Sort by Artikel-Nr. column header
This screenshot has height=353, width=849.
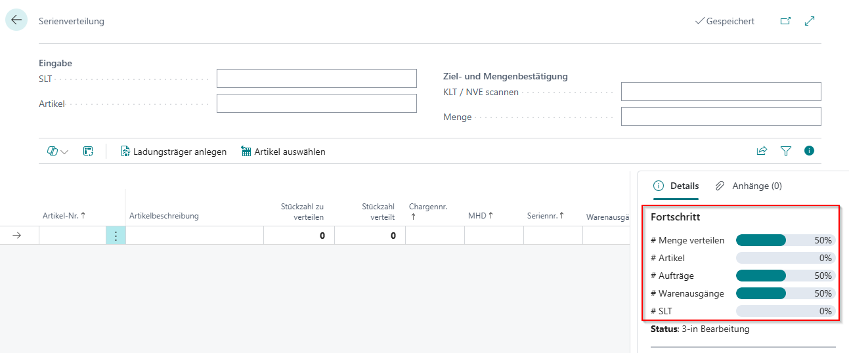64,216
